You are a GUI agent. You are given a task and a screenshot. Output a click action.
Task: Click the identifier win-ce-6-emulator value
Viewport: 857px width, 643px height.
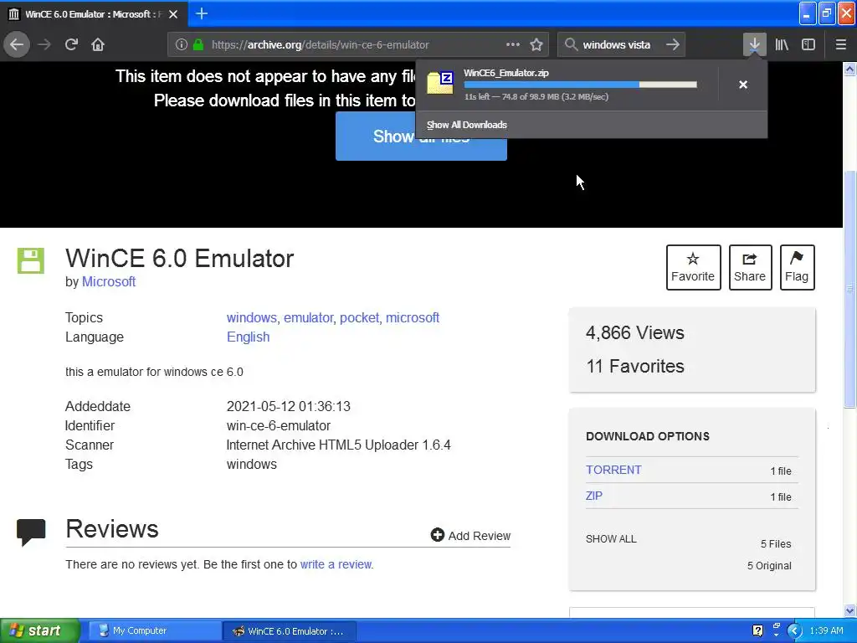click(279, 425)
